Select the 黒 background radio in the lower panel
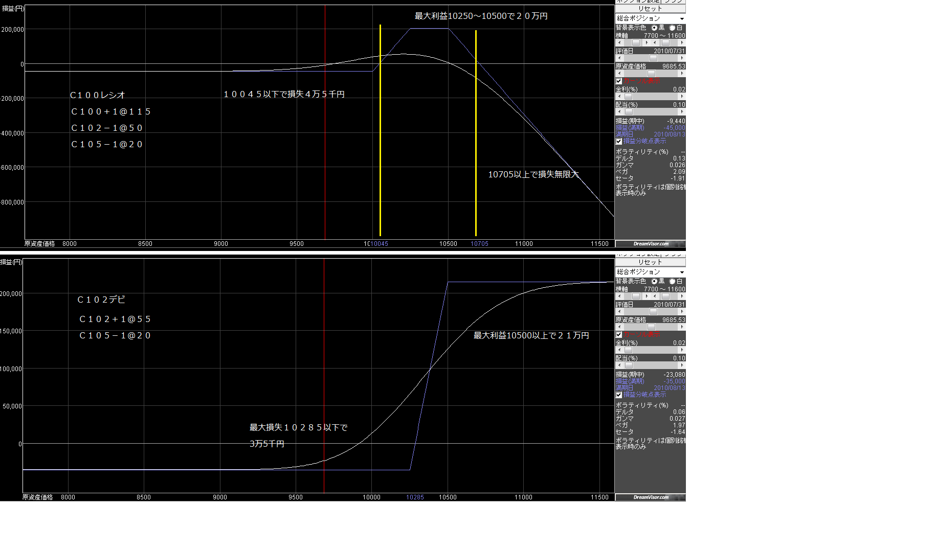935x550 pixels. (654, 282)
